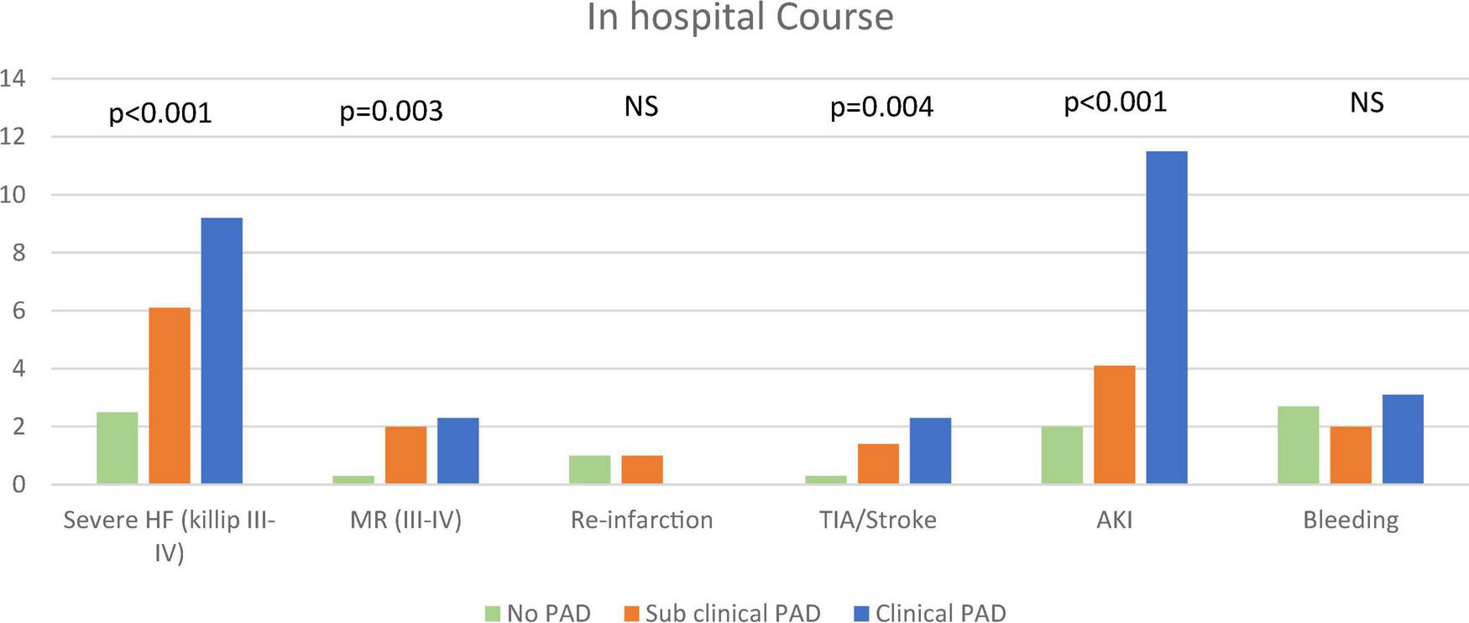Click the p=0.003 label above MR
1469x623 pixels.
[x=391, y=112]
